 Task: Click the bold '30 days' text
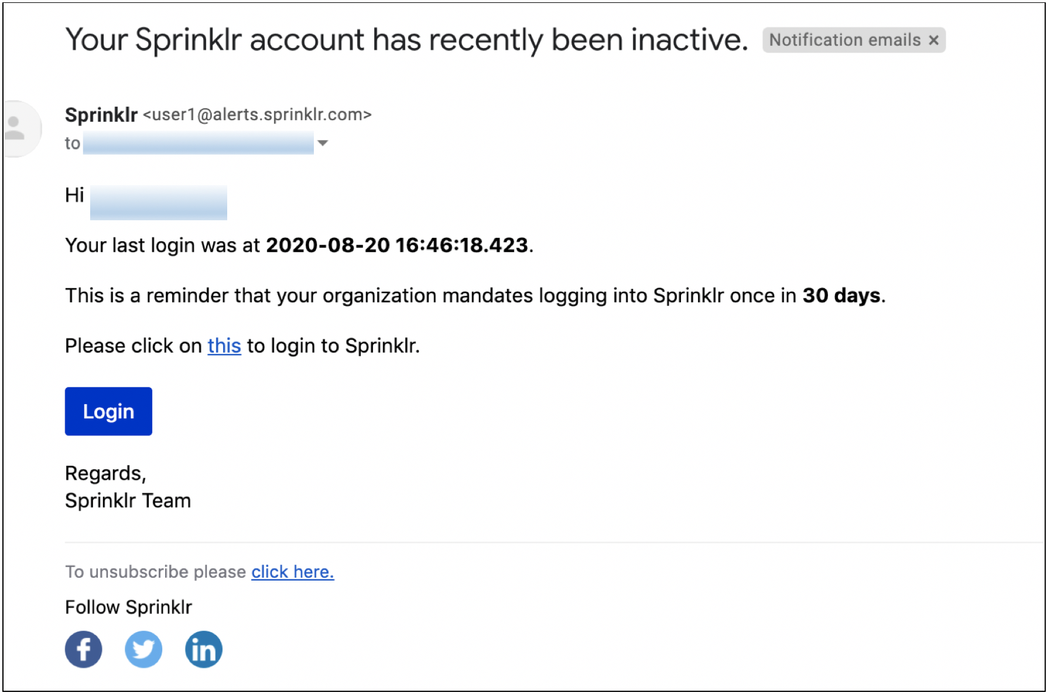tap(841, 295)
